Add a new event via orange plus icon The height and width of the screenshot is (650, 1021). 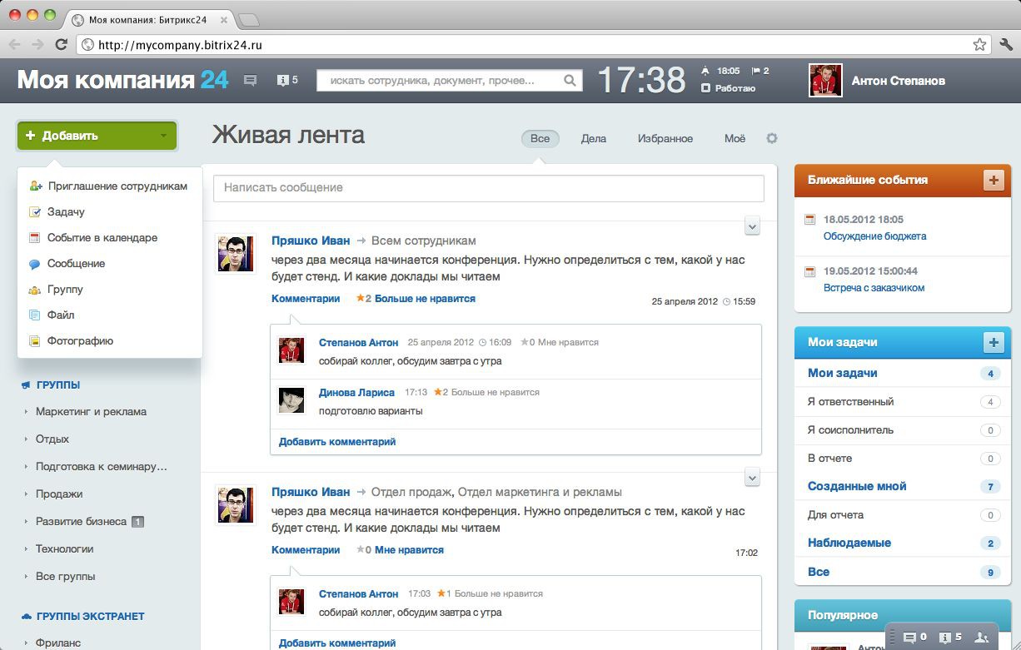pyautogui.click(x=994, y=180)
